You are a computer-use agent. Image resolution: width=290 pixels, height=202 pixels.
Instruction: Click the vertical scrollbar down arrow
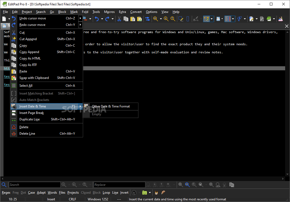coord(287,174)
